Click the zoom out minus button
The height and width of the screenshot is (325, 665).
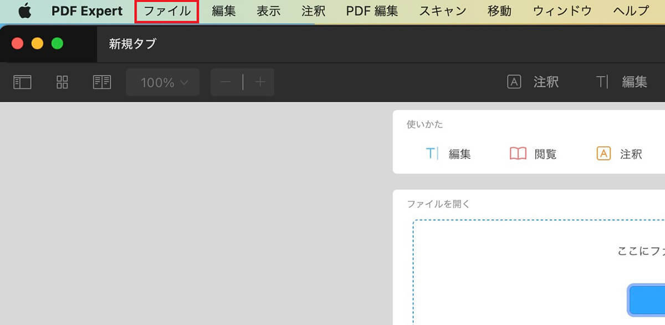coord(226,82)
